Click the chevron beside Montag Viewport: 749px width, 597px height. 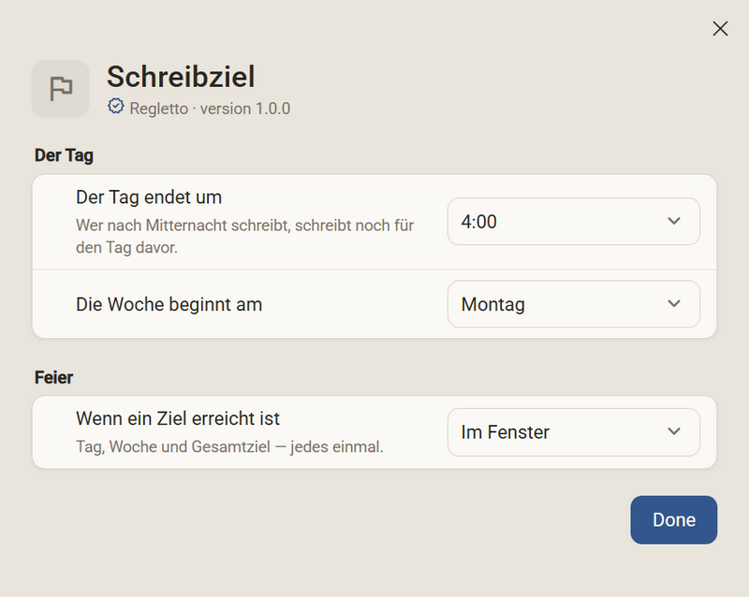pos(674,304)
